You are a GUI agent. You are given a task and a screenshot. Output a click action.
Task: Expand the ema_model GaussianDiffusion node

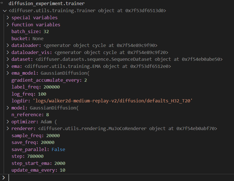[x=8, y=73]
